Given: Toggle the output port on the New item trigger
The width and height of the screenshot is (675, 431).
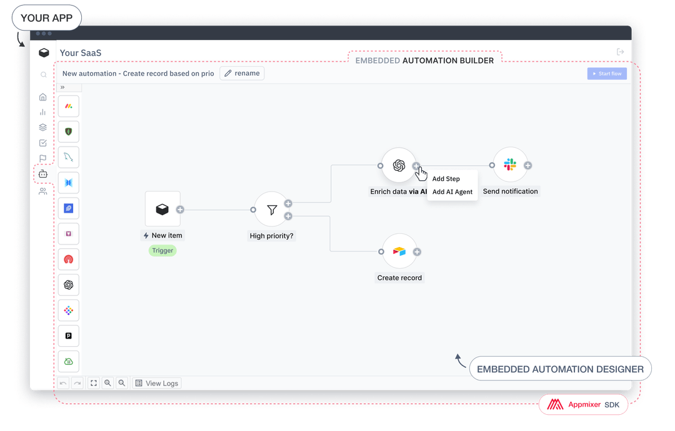Looking at the screenshot, I should coord(181,210).
